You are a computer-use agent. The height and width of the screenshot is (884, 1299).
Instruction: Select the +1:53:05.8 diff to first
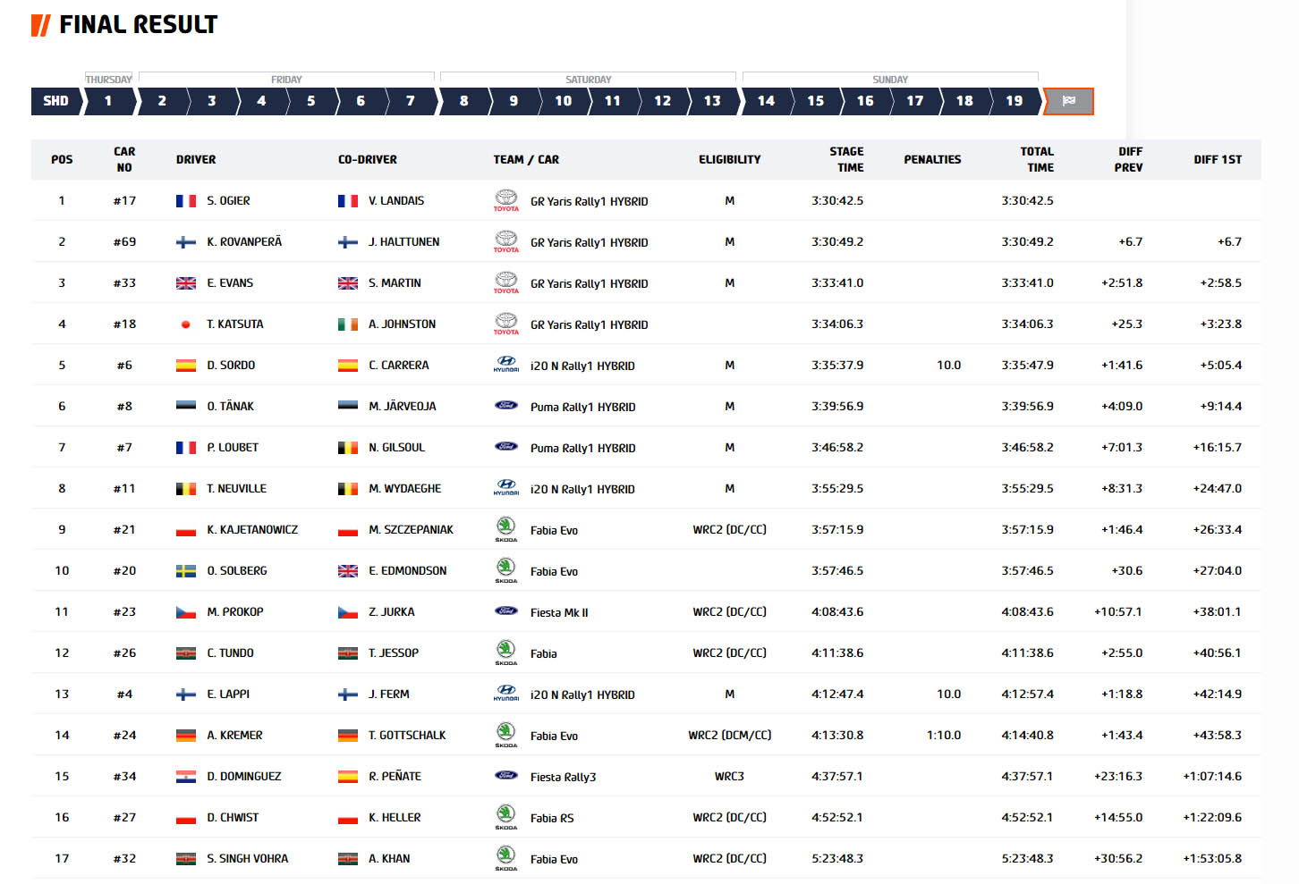(x=1212, y=859)
